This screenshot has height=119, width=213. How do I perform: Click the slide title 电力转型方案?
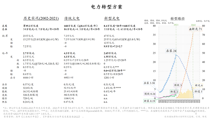coord(106,7)
